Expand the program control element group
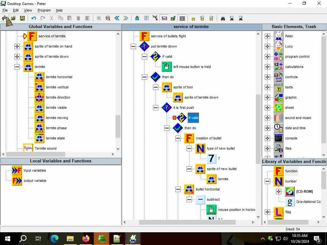Viewport: 327px width, 245px height. 267,56
